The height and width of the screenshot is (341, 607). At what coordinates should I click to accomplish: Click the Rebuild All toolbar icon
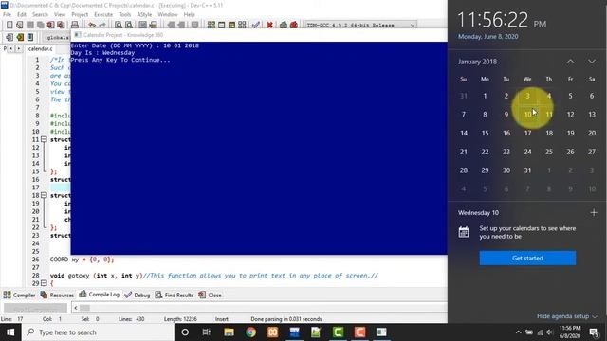point(242,25)
